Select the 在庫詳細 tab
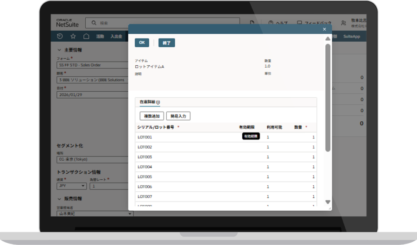Image resolution: width=417 pixels, height=245 pixels. pyautogui.click(x=150, y=102)
